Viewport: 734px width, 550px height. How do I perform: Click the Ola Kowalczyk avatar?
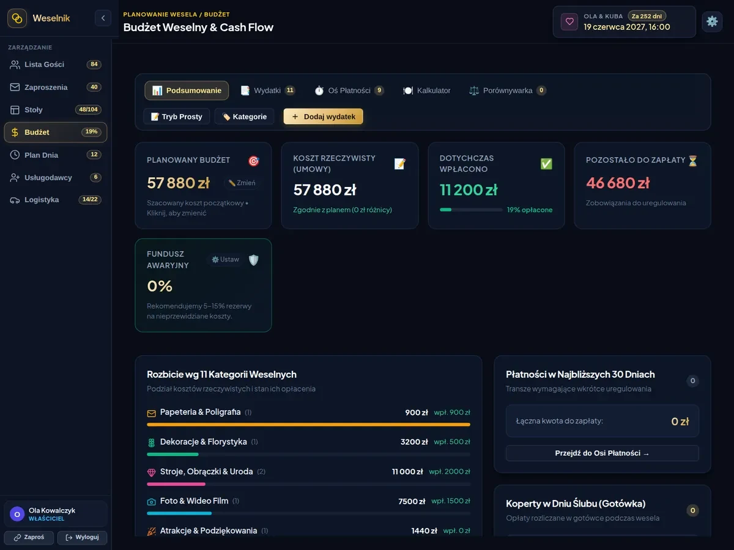tap(17, 515)
